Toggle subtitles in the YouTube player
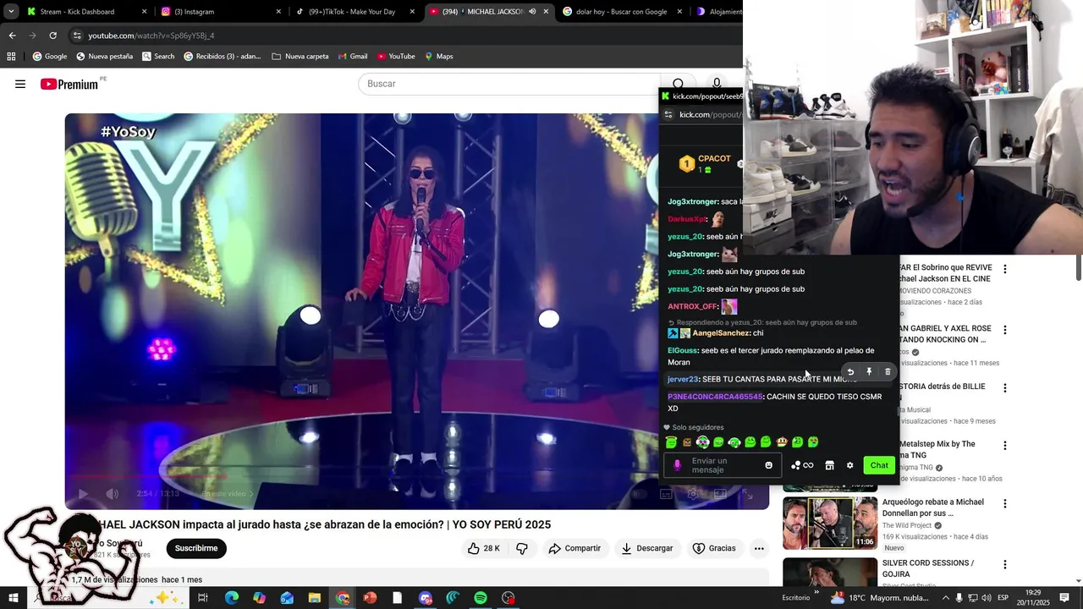 (x=666, y=494)
